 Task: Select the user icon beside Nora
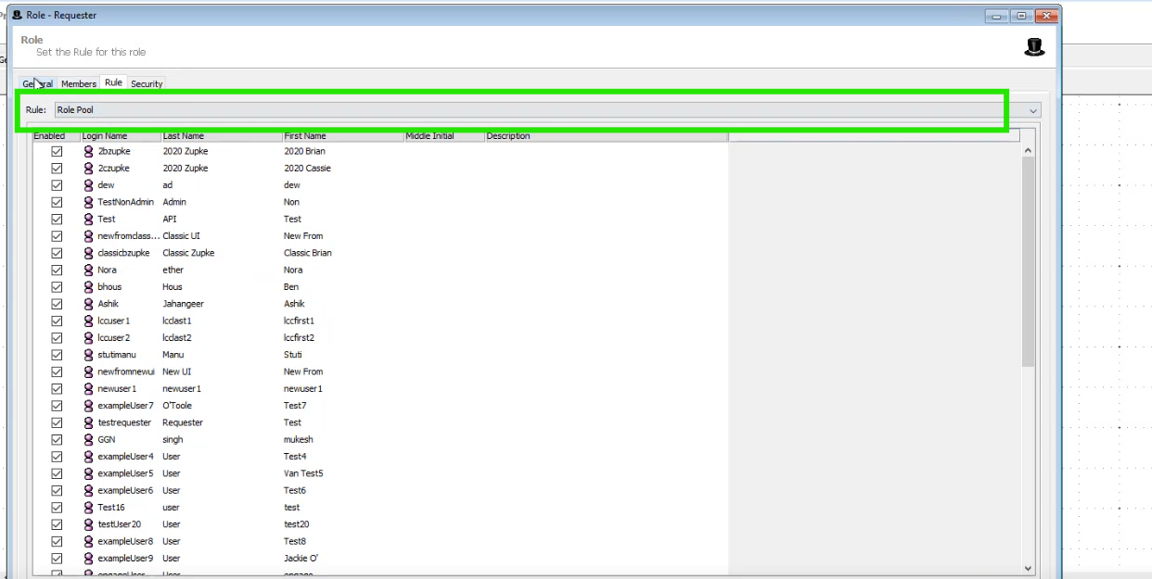(88, 270)
